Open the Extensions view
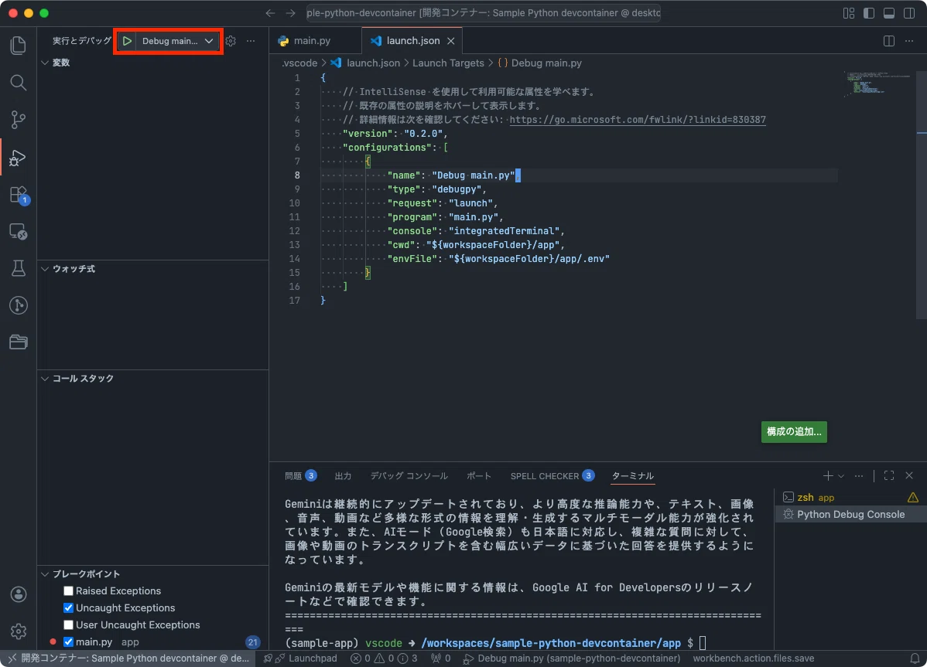 19,194
